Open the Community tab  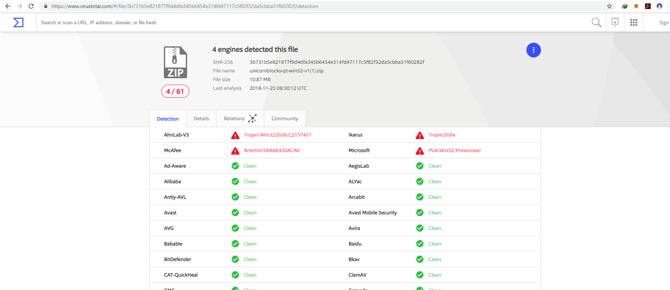point(285,118)
